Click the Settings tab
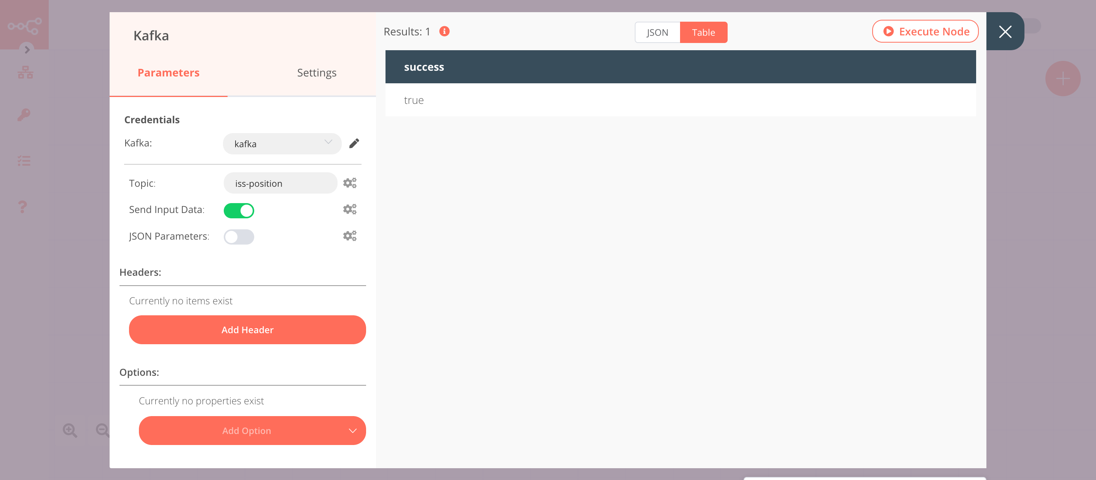1096x480 pixels. (x=316, y=72)
